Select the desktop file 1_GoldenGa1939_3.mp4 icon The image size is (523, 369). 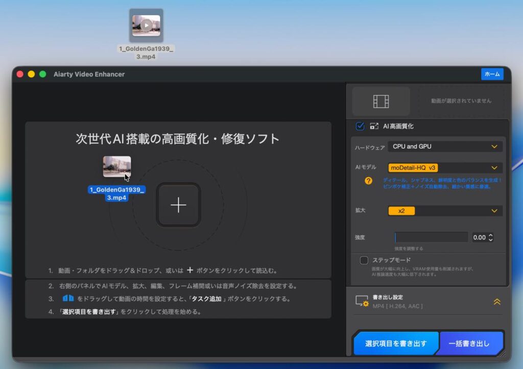[146, 26]
